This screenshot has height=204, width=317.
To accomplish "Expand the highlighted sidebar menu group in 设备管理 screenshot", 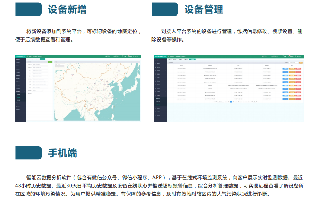I will 160,95.
